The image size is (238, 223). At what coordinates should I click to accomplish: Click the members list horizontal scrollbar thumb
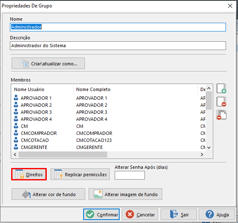pos(63,154)
